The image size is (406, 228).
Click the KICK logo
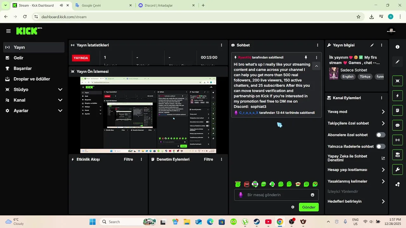(x=29, y=31)
